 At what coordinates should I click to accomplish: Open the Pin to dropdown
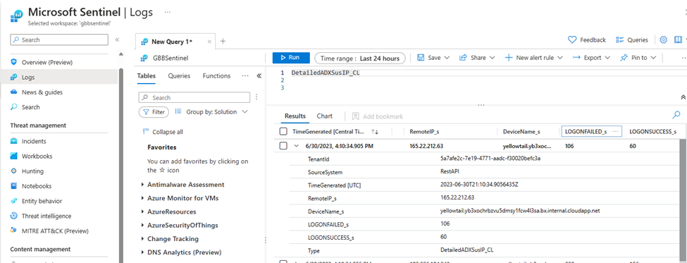tap(638, 58)
